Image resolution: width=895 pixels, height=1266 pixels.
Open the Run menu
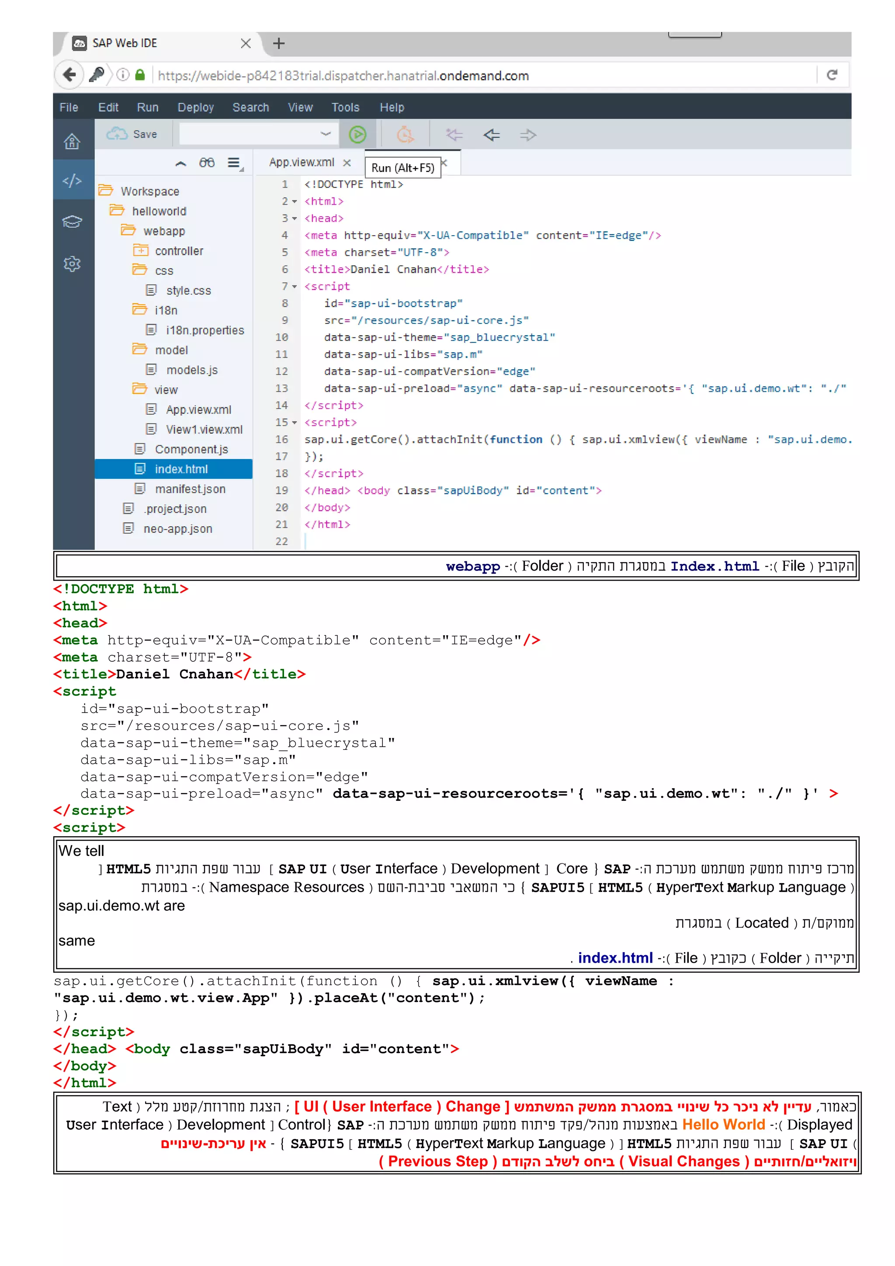tap(148, 107)
